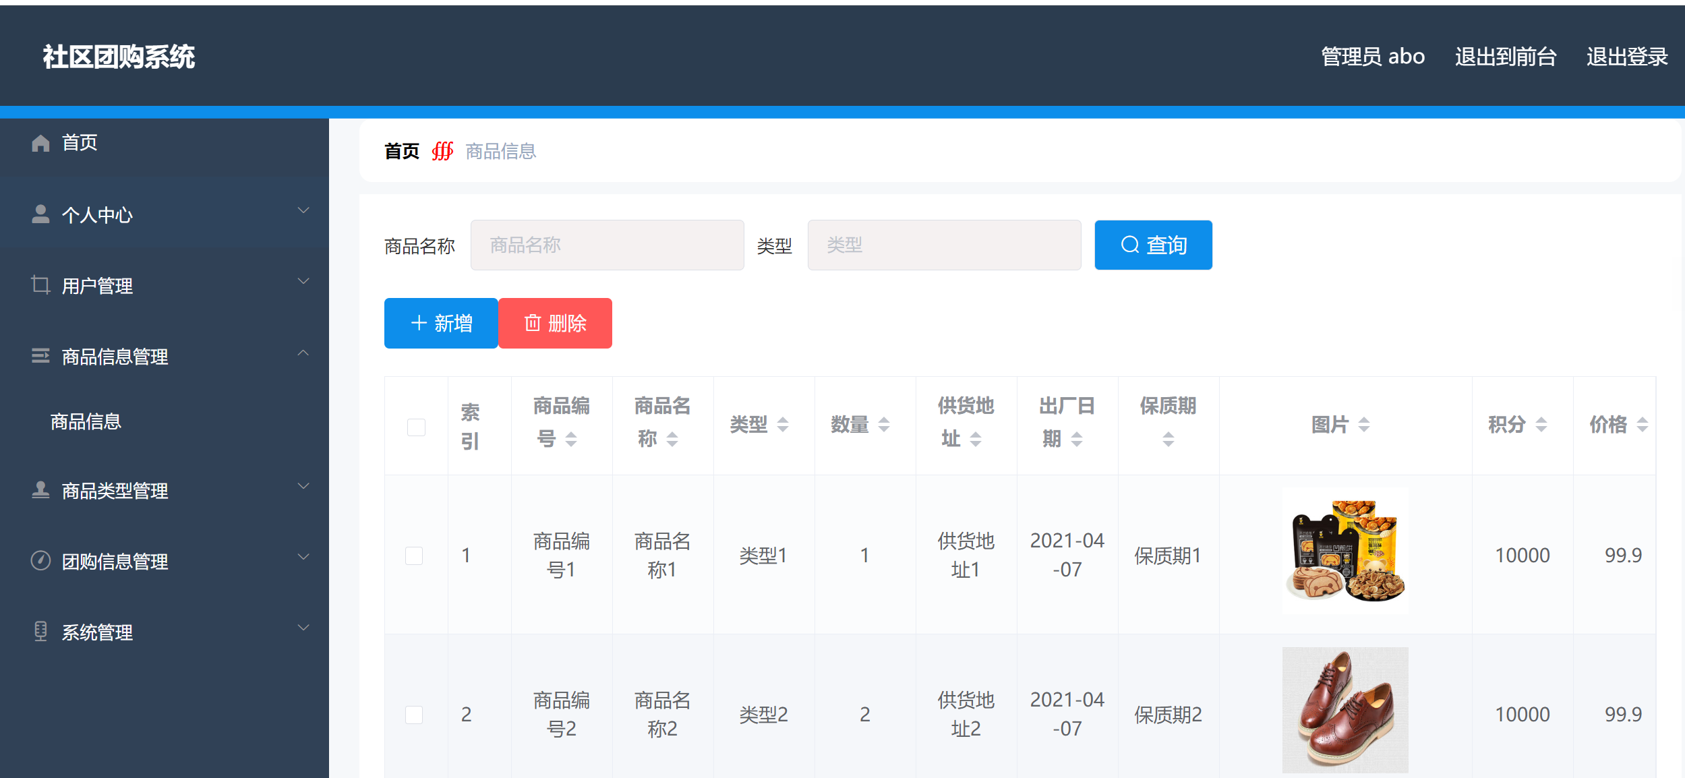Screen dimensions: 1685x778
Task: Click the red breadcrumb separator icon
Action: (x=442, y=152)
